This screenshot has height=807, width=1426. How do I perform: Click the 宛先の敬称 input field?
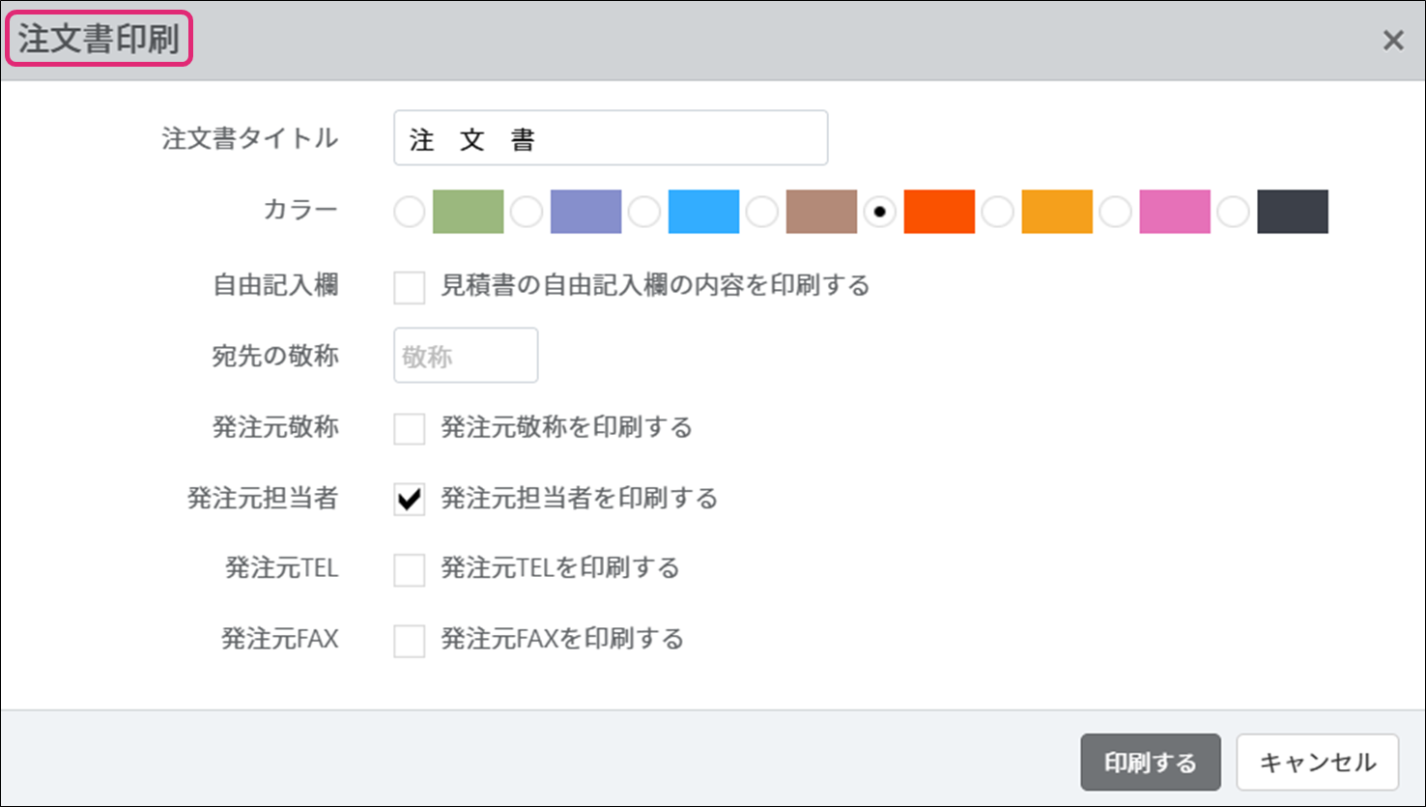coord(466,356)
